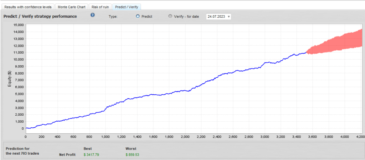The width and height of the screenshot is (365, 160).
Task: Click the Equity ($) axis label
Action: tap(10, 78)
